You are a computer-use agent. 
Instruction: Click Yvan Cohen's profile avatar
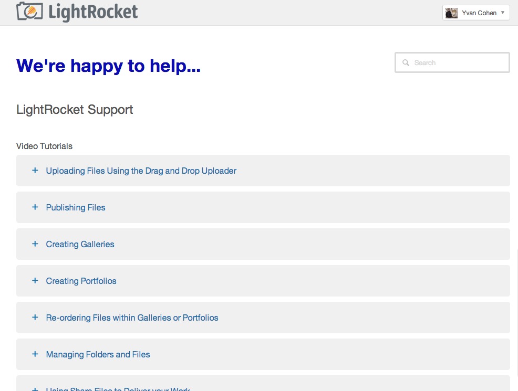(x=451, y=13)
